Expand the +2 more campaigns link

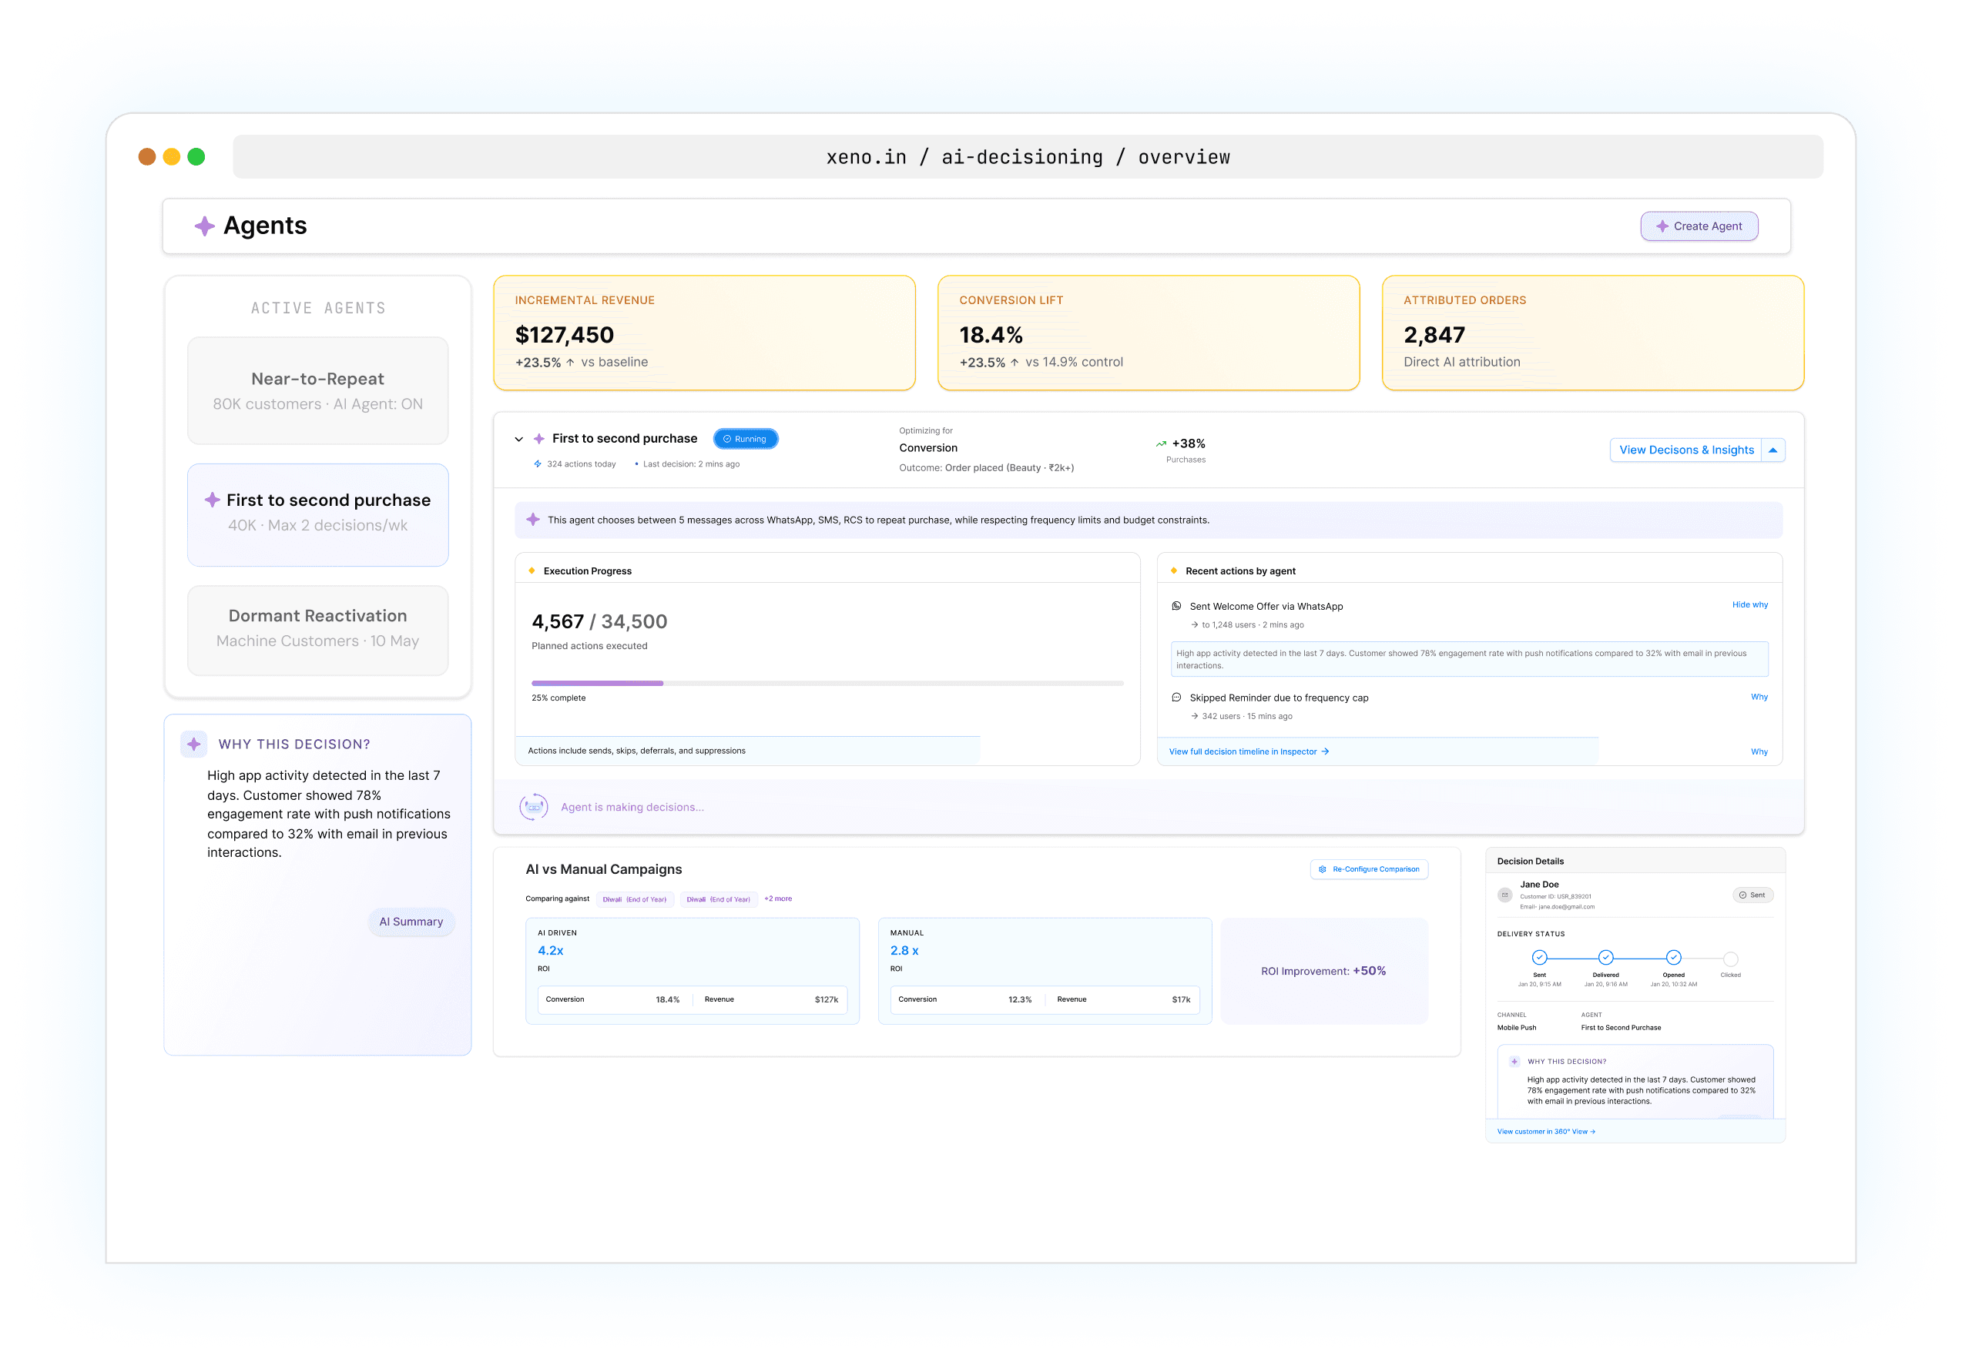[x=777, y=899]
